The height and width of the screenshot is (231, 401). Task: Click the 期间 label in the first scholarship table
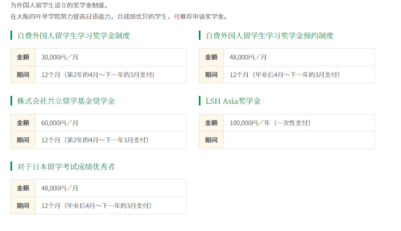pyautogui.click(x=23, y=74)
